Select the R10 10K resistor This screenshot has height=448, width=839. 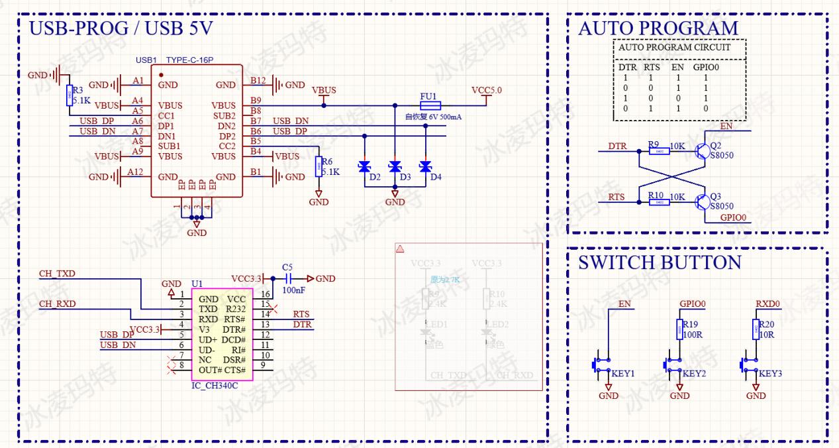659,202
